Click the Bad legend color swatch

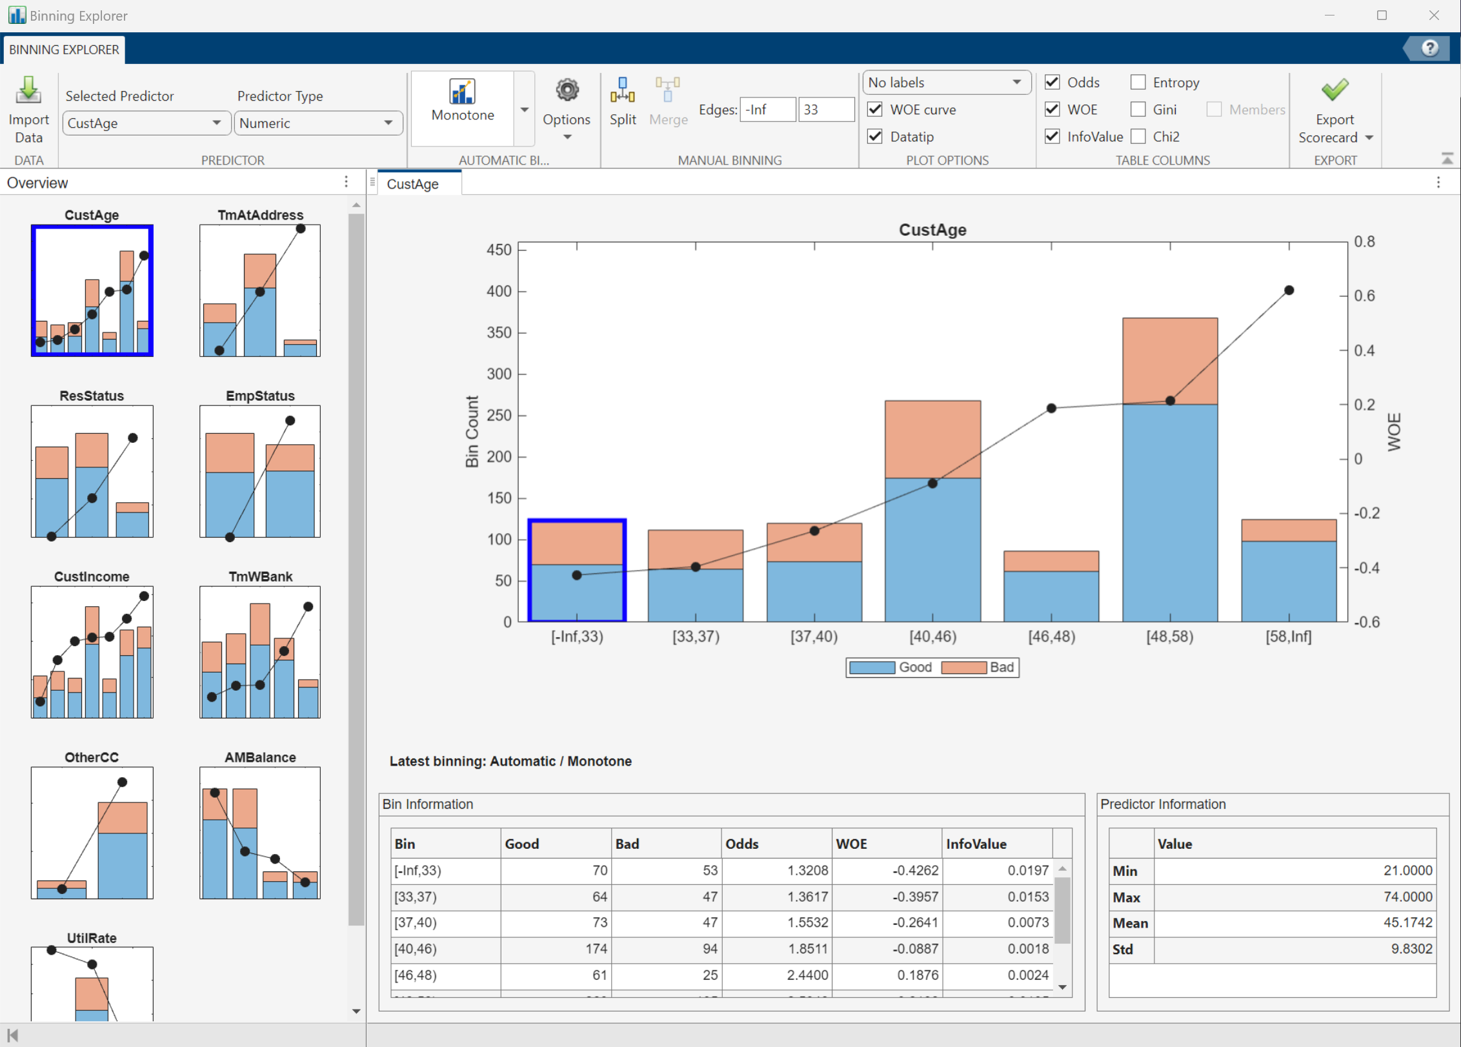click(x=963, y=667)
